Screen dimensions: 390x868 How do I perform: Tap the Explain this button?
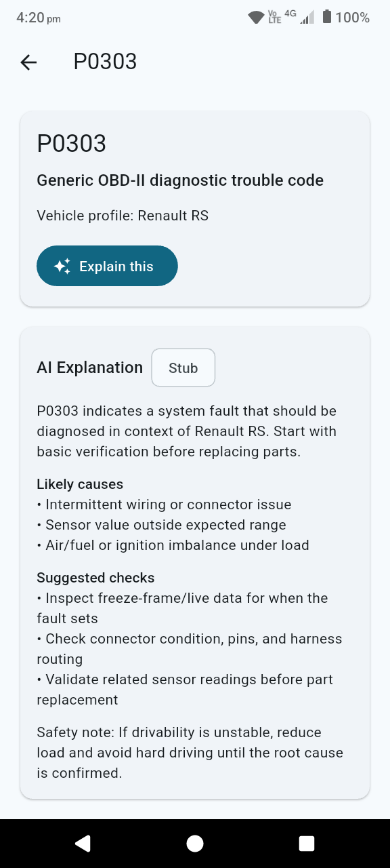[x=107, y=266]
